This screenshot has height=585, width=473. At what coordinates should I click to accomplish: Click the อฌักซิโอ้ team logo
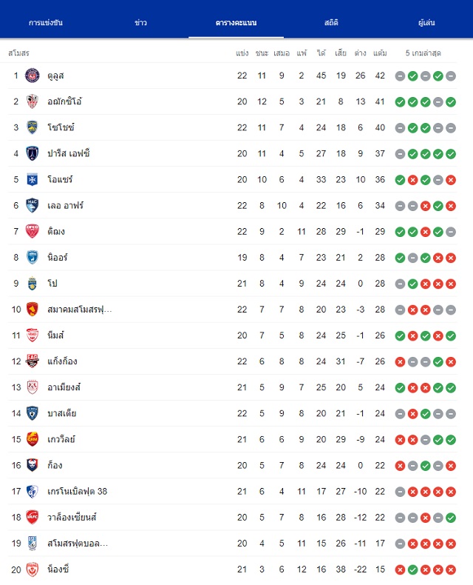(33, 101)
